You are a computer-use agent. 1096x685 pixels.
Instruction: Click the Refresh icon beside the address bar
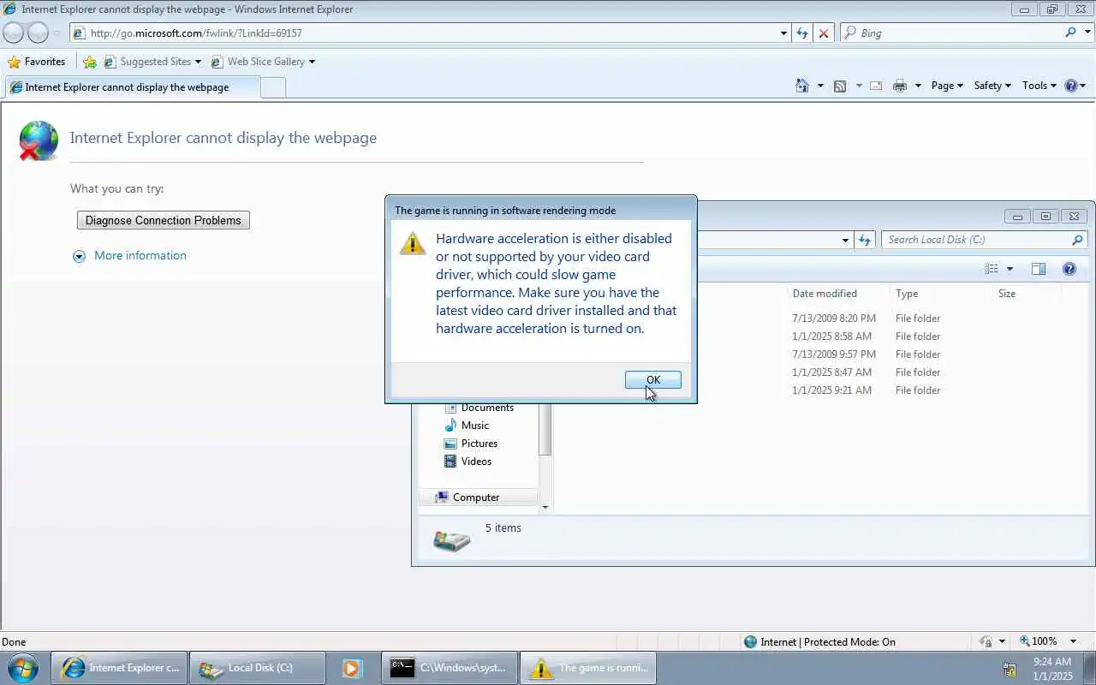[x=802, y=33]
